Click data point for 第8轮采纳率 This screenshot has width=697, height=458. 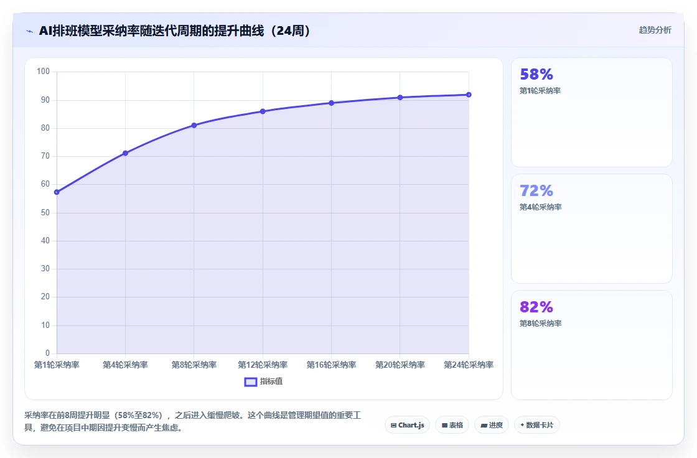(x=194, y=126)
